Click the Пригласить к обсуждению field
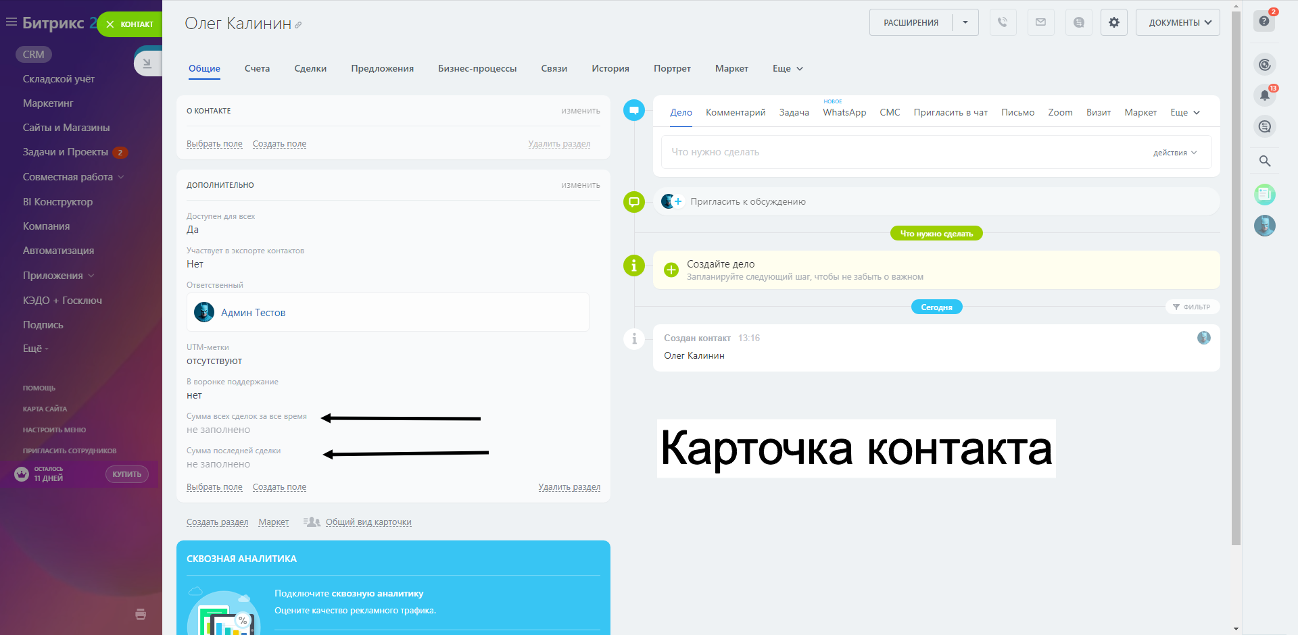 point(936,201)
